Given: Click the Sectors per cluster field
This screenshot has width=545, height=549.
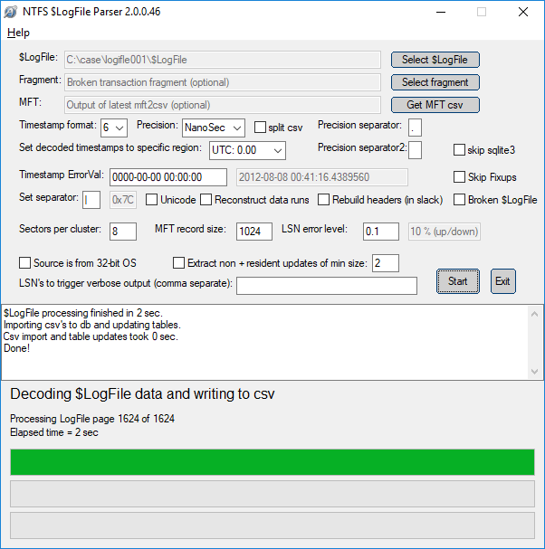Looking at the screenshot, I should [123, 232].
